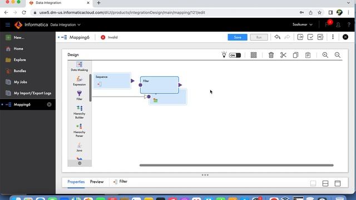
Task: Click the Filter input port circle
Action: click(140, 85)
